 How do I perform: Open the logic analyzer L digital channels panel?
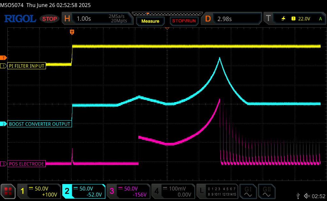(217, 191)
